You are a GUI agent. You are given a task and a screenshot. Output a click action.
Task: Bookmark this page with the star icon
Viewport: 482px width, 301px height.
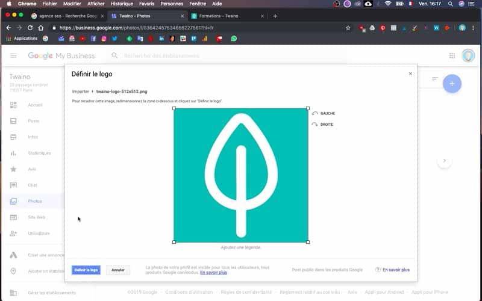point(348,28)
